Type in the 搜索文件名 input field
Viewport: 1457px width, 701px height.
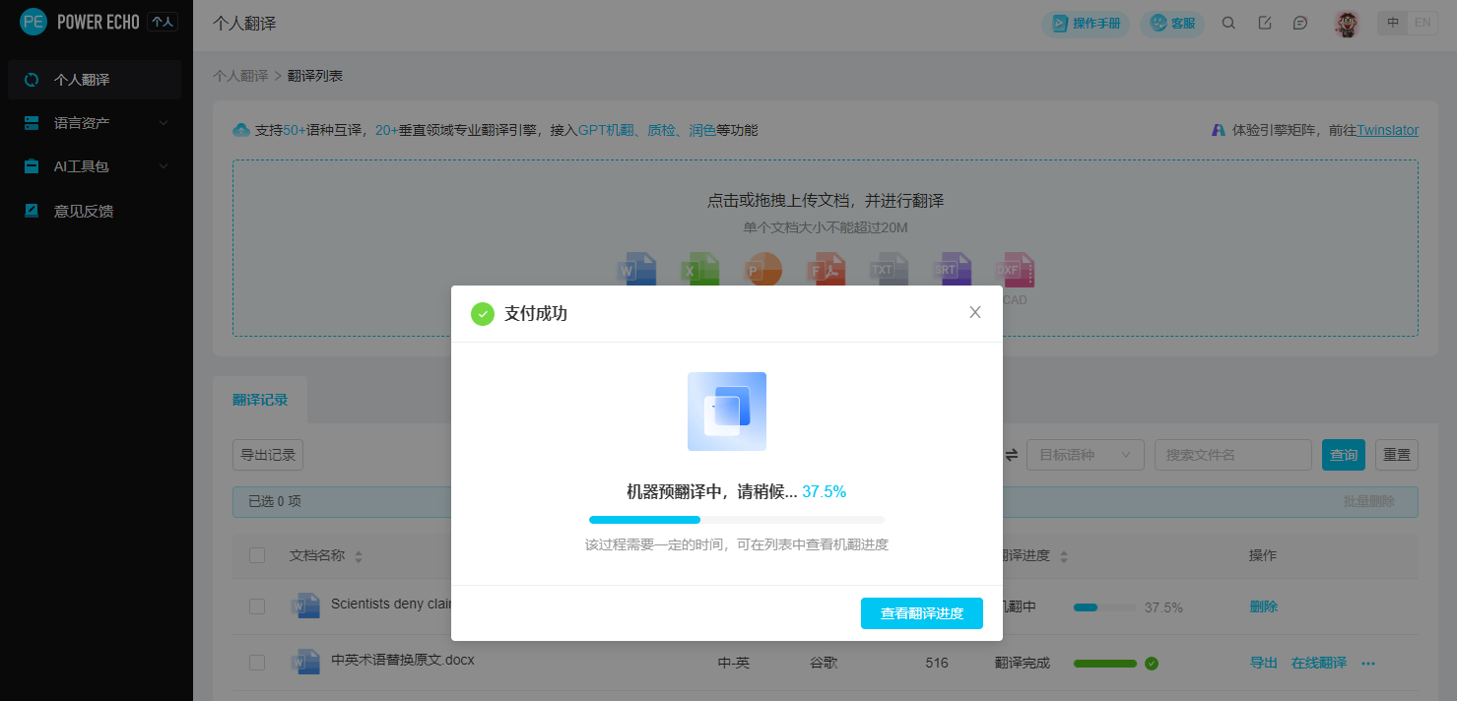1232,454
